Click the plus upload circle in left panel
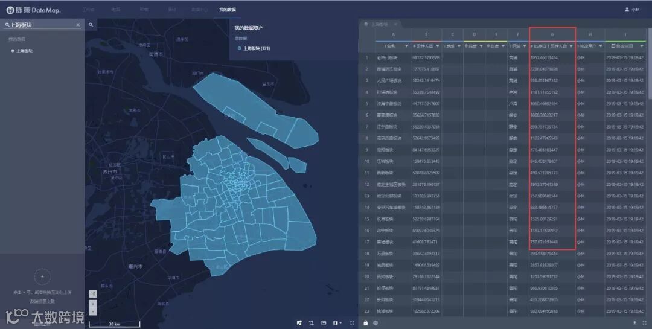 tap(42, 276)
